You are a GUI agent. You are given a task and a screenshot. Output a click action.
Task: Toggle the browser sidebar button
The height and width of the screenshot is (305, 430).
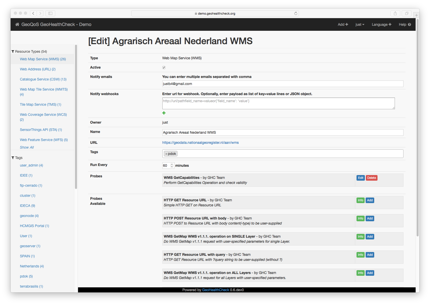tap(50, 13)
